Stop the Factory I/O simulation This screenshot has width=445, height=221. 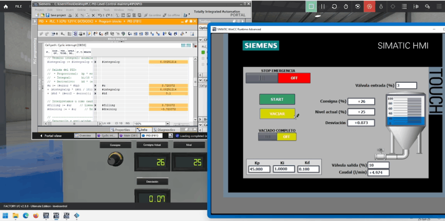tap(311, 6)
